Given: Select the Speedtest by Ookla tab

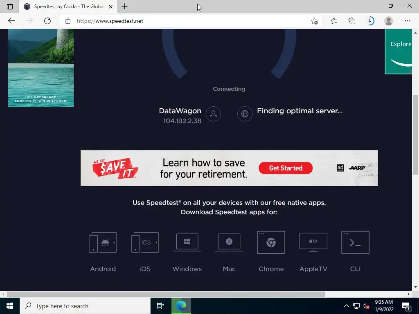Looking at the screenshot, I should pos(68,7).
